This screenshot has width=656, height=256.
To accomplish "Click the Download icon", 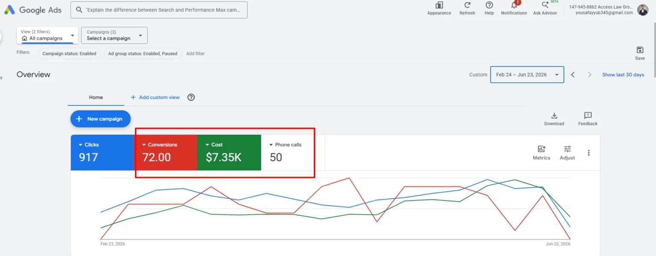I will coord(554,116).
